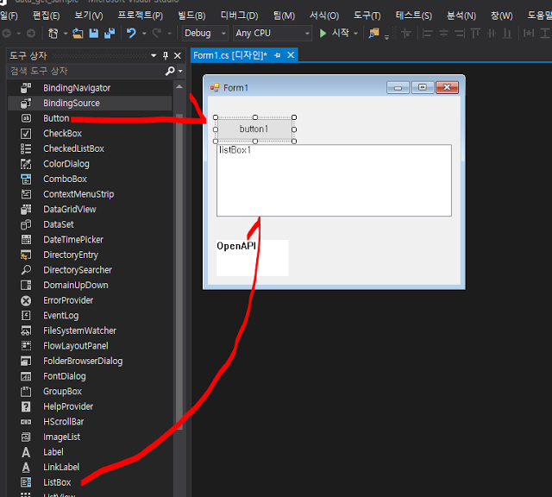Select the FolderBrowserDialog control icon
The width and height of the screenshot is (552, 497).
tap(26, 361)
